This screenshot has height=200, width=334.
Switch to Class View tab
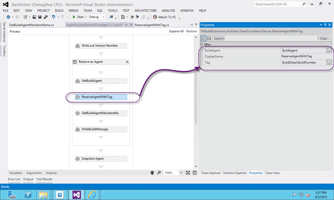[x=273, y=173]
